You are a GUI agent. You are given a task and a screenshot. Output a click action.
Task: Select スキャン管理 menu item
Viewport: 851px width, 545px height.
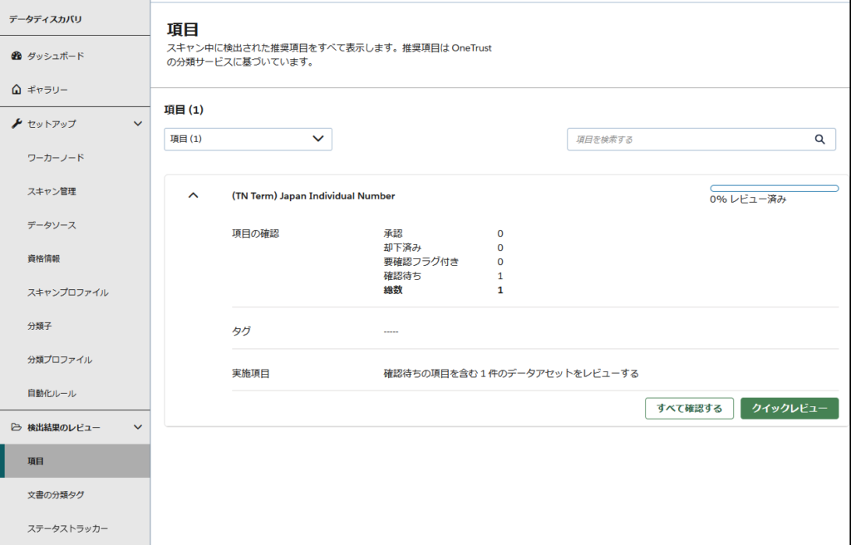click(52, 191)
